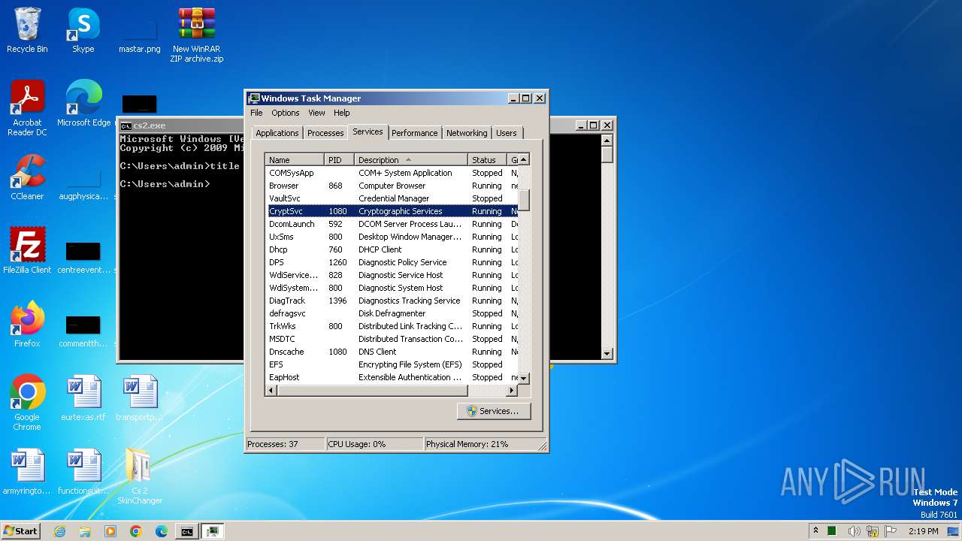Screen dimensions: 962x541
Task: Open FileZilla Client shortcut
Action: pos(27,251)
